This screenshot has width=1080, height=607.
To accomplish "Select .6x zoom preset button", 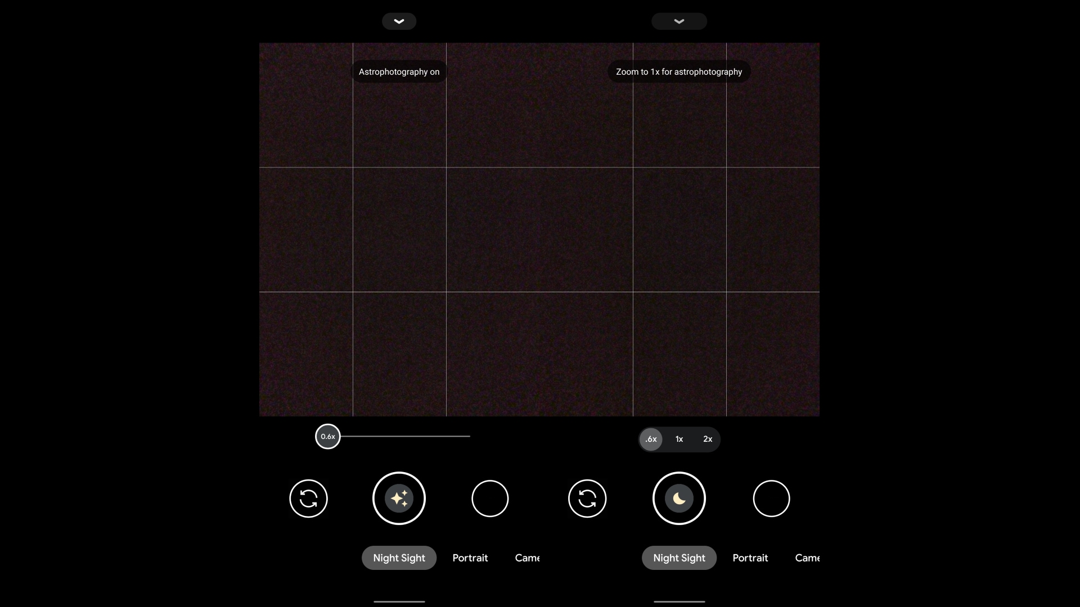I will (x=651, y=438).
